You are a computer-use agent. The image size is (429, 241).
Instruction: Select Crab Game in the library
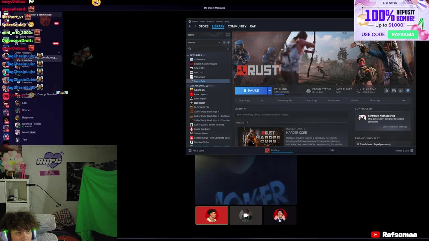pos(199,60)
